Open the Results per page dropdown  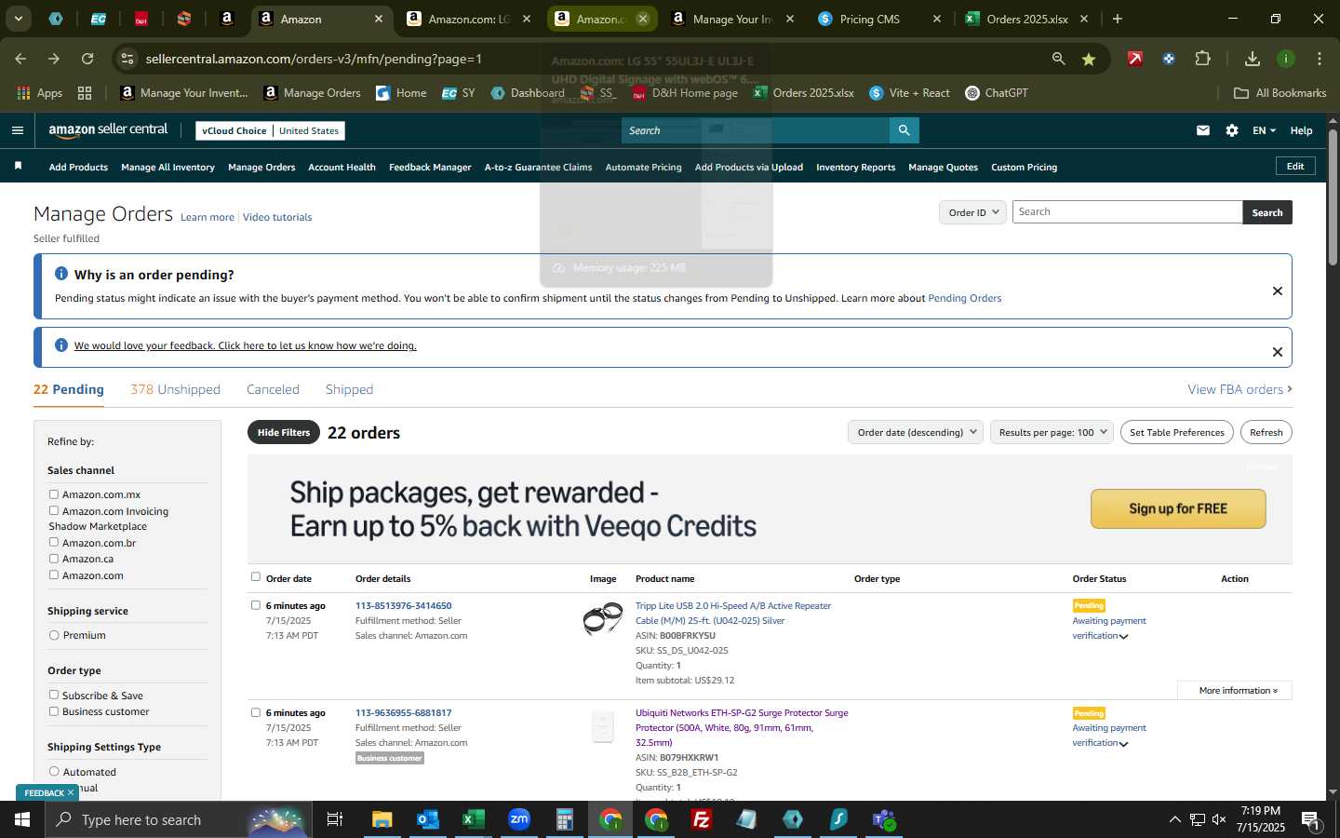pos(1052,432)
